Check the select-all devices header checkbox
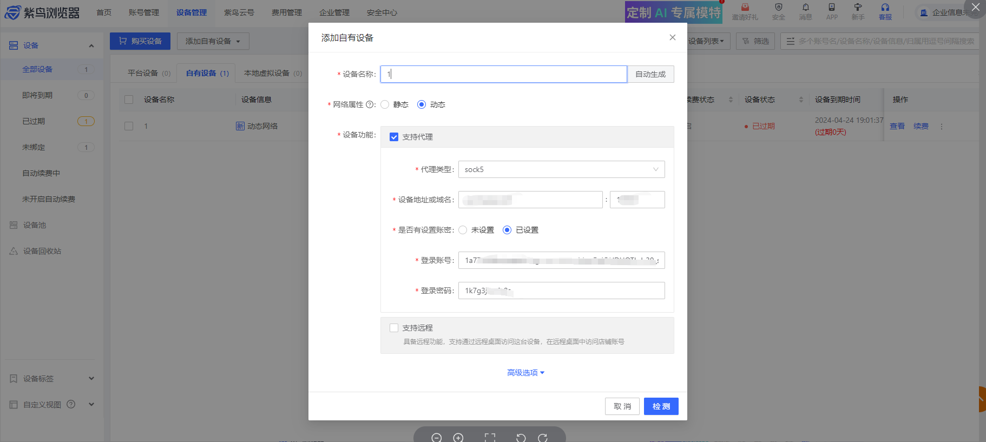 coord(129,100)
